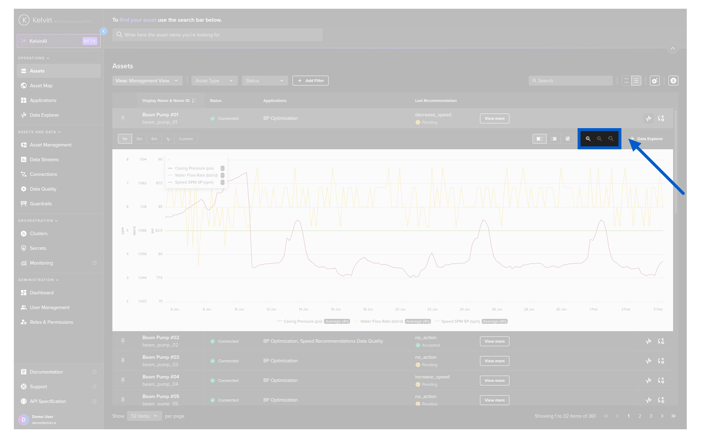This screenshot has height=438, width=701.
Task: Open the table settings gear icon
Action: 655,81
